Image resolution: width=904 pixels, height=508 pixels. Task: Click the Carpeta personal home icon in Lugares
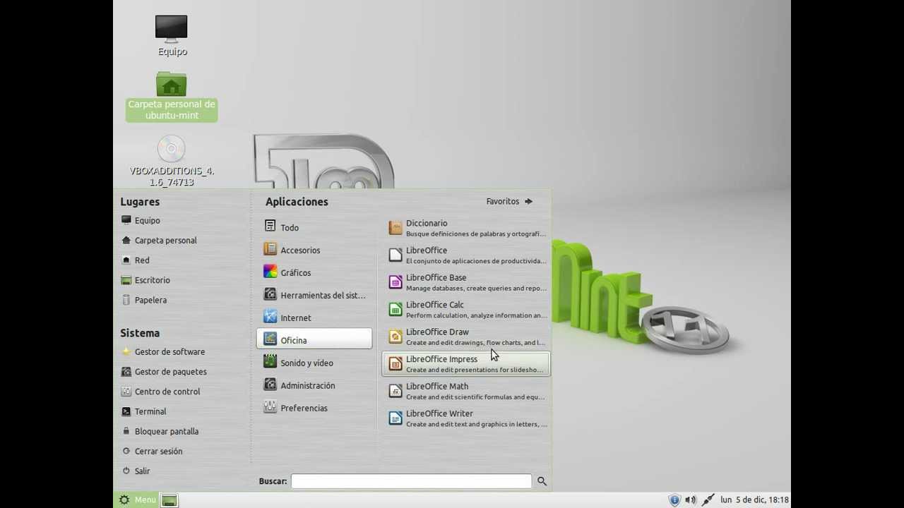(126, 240)
